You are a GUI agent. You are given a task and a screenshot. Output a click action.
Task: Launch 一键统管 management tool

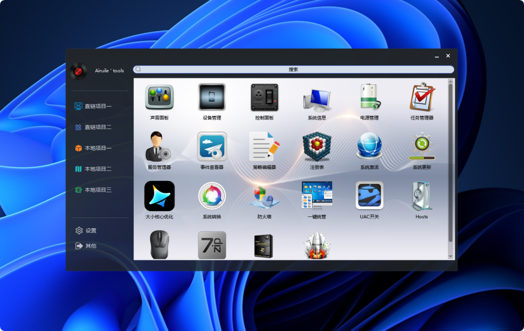click(317, 195)
